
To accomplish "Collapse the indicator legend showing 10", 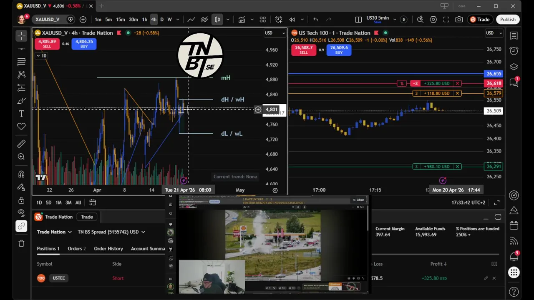I will pyautogui.click(x=41, y=56).
